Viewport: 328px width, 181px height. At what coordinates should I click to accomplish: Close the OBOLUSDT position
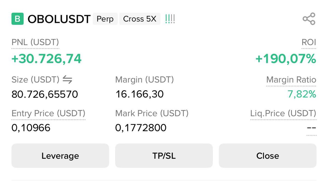268,156
